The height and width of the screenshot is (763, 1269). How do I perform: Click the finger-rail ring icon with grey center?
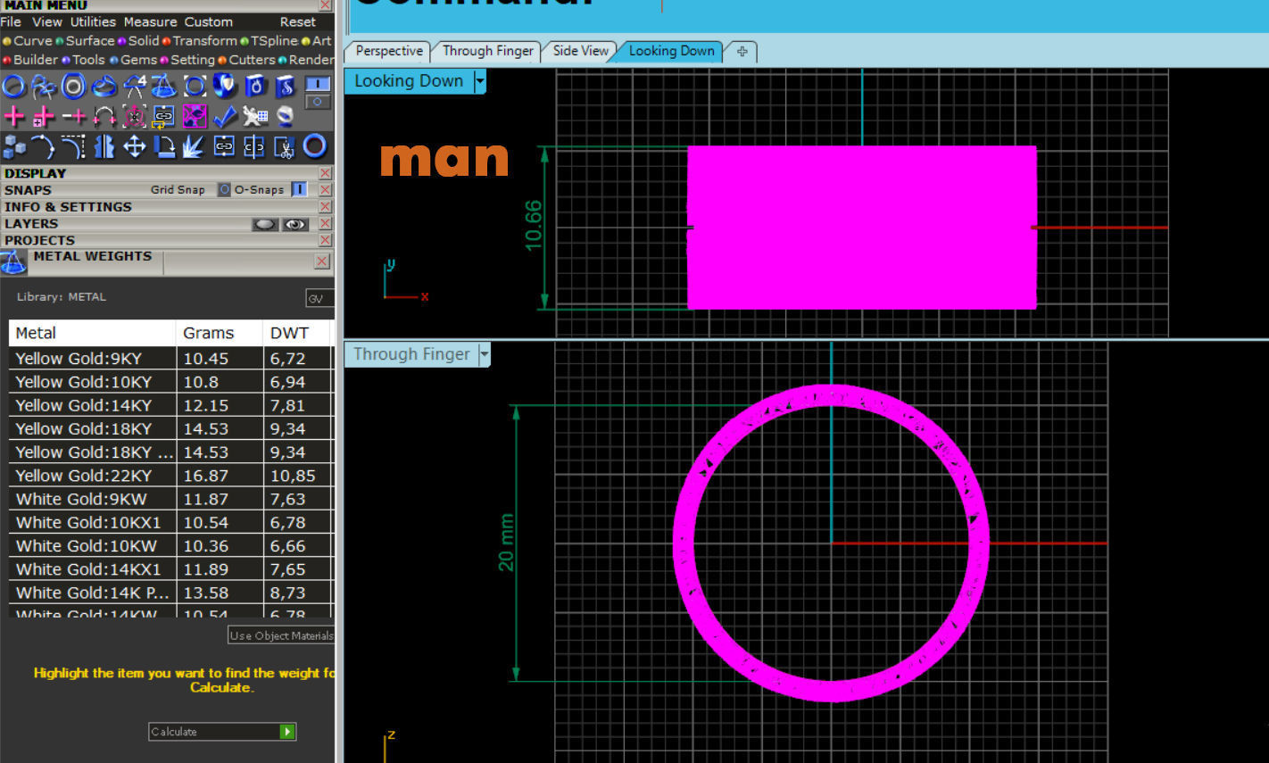pyautogui.click(x=73, y=87)
